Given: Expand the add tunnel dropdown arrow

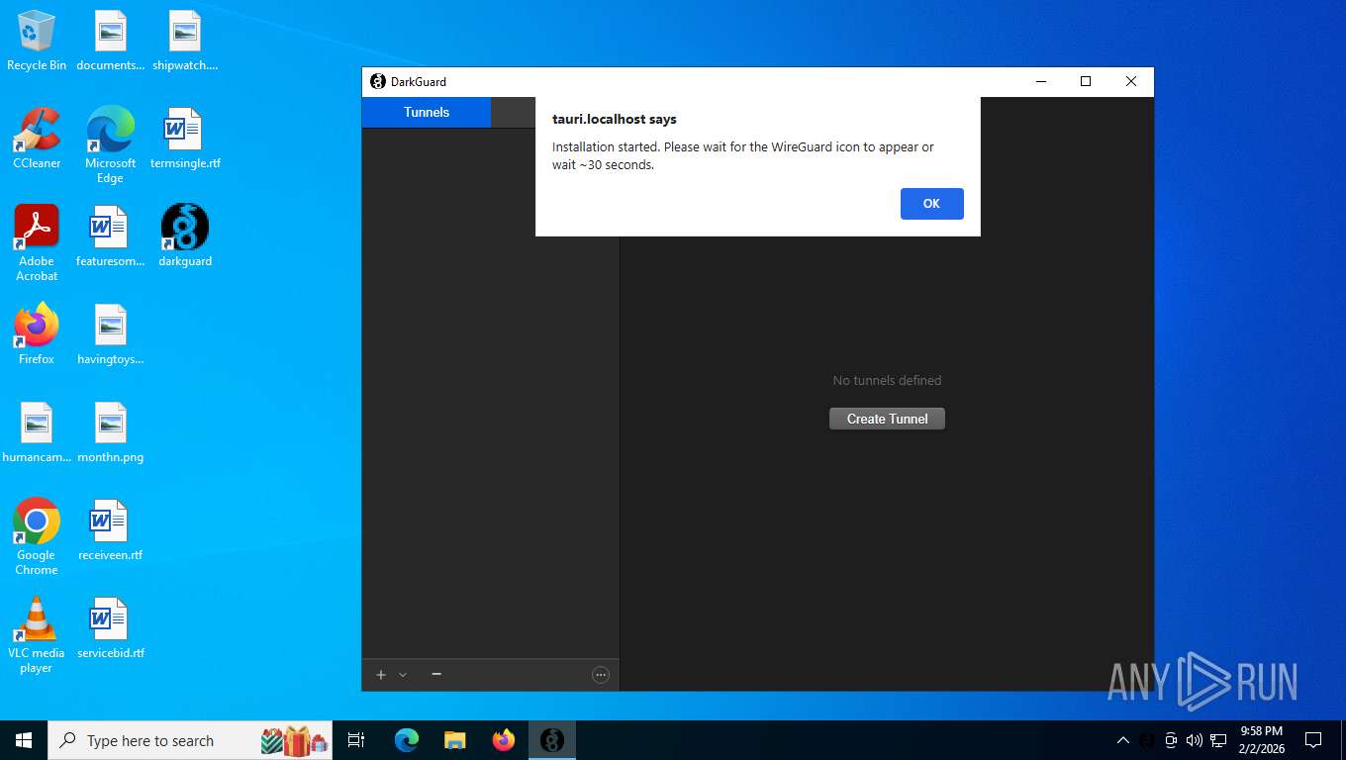Looking at the screenshot, I should pos(403,675).
